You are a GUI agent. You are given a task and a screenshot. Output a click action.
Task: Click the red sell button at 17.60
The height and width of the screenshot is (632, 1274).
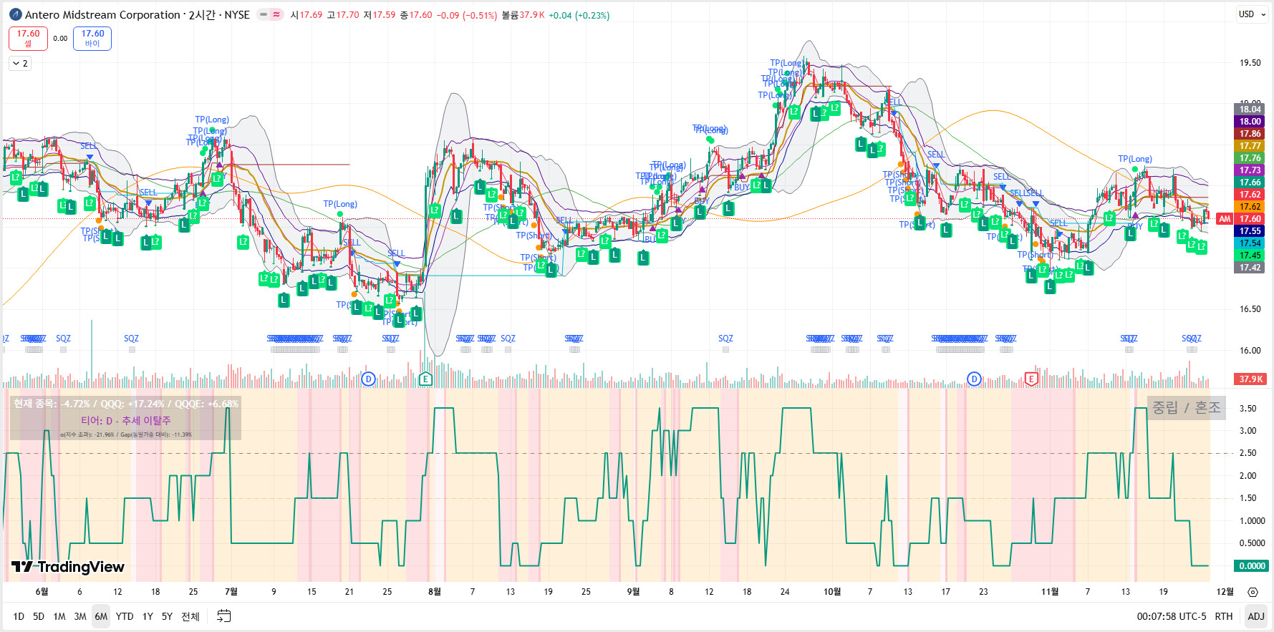[x=28, y=38]
